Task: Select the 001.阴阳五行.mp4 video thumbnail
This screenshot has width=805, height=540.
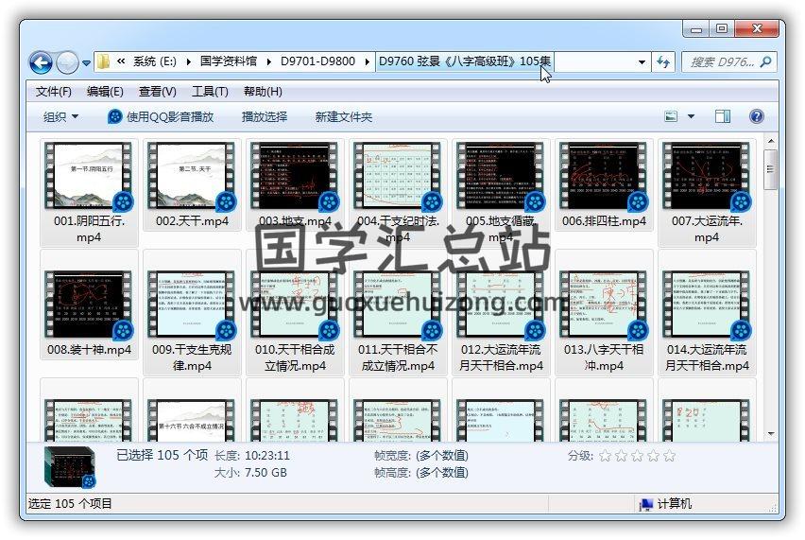Action: pyautogui.click(x=89, y=176)
